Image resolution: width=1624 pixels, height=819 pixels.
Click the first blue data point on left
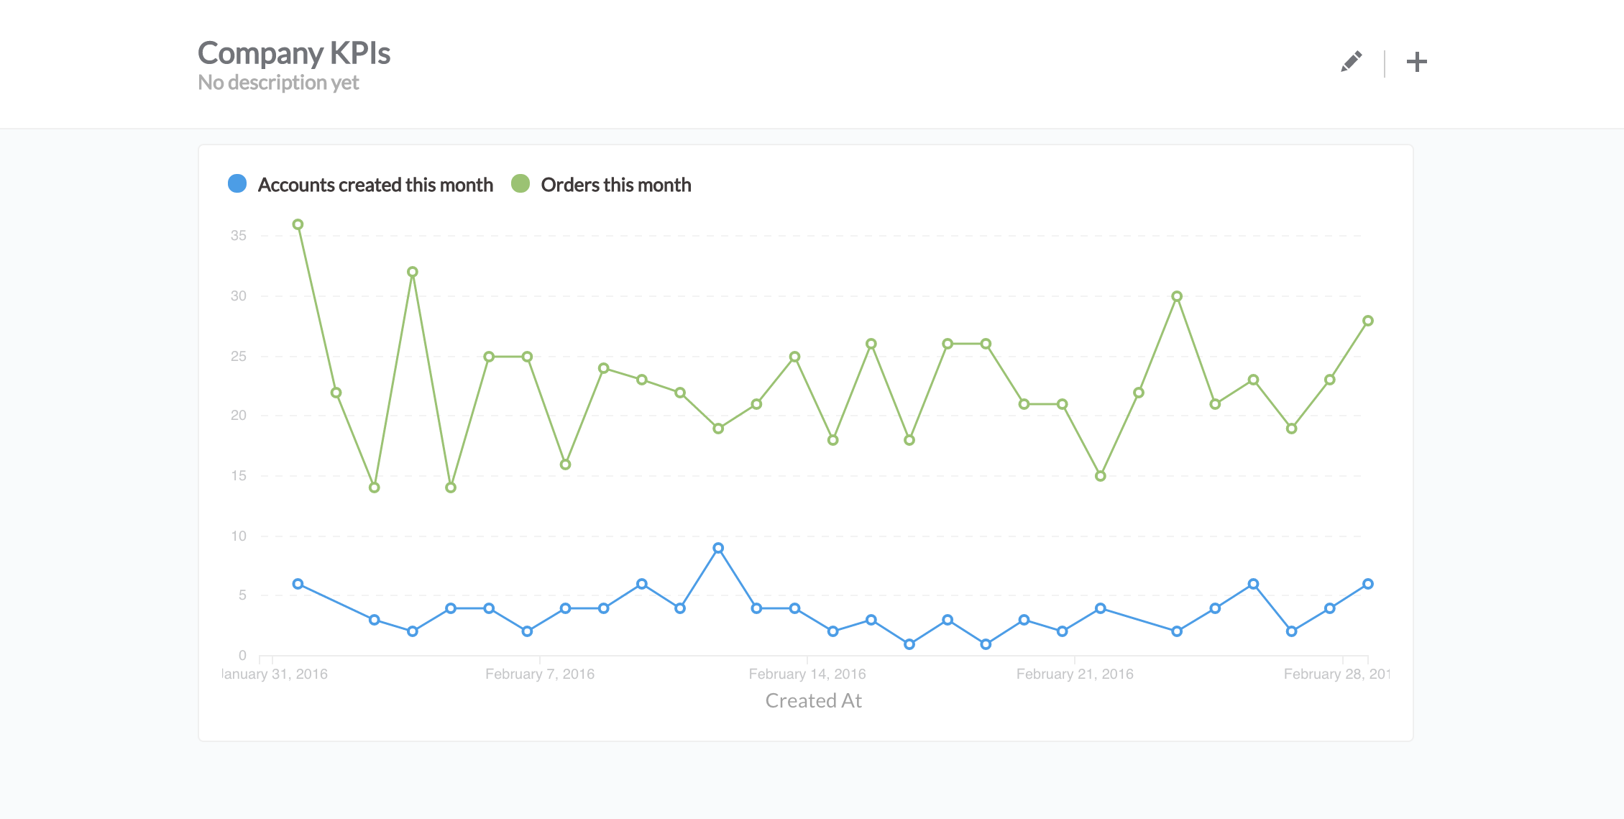pyautogui.click(x=298, y=584)
